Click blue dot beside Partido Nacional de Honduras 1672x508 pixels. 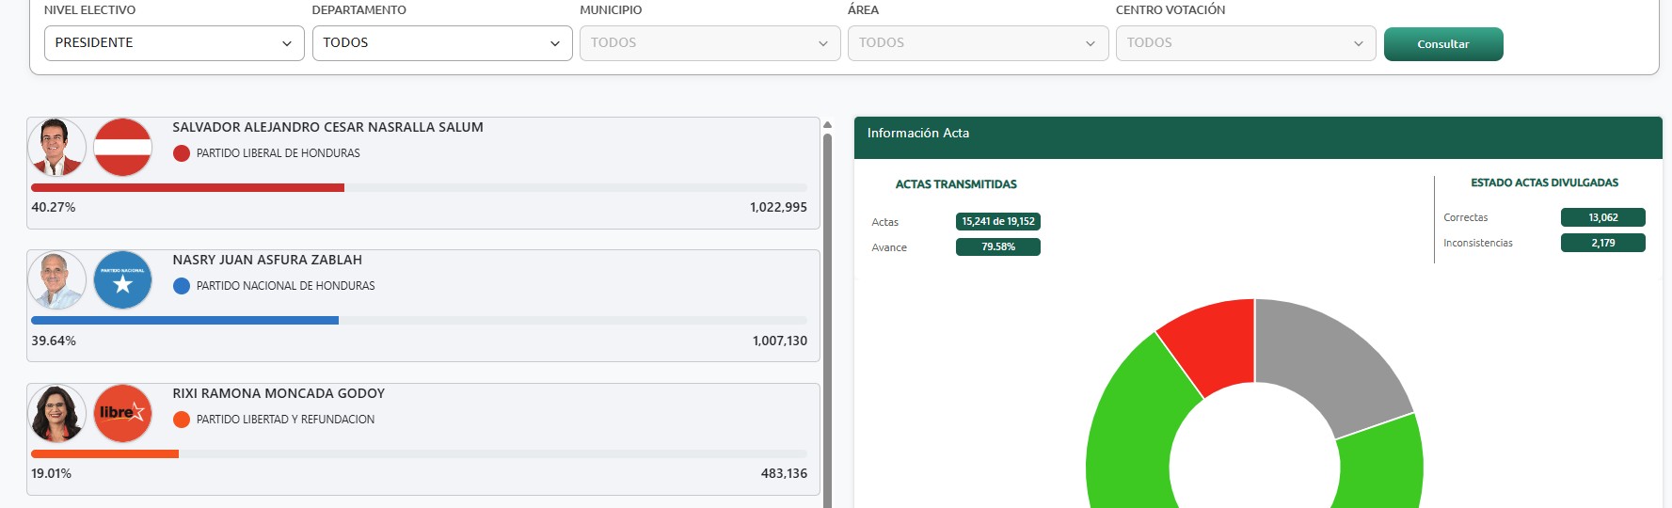pos(182,286)
